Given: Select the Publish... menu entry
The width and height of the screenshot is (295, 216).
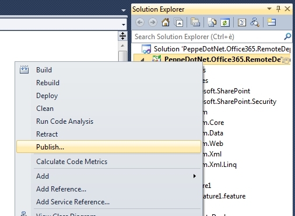Looking at the screenshot, I should (x=108, y=147).
